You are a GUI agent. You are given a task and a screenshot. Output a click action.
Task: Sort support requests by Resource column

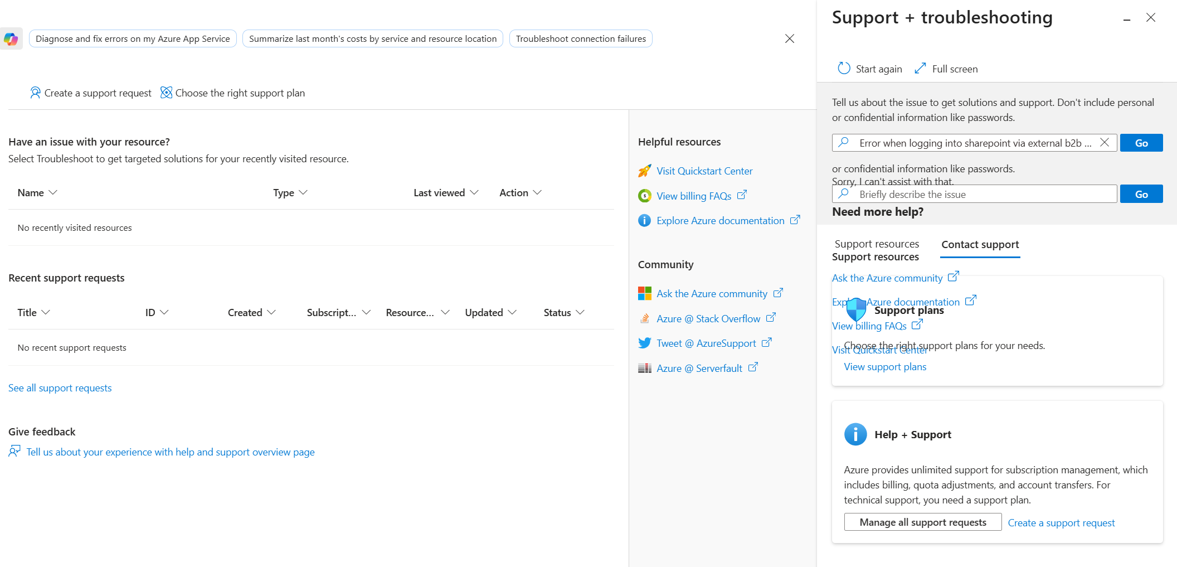[417, 312]
